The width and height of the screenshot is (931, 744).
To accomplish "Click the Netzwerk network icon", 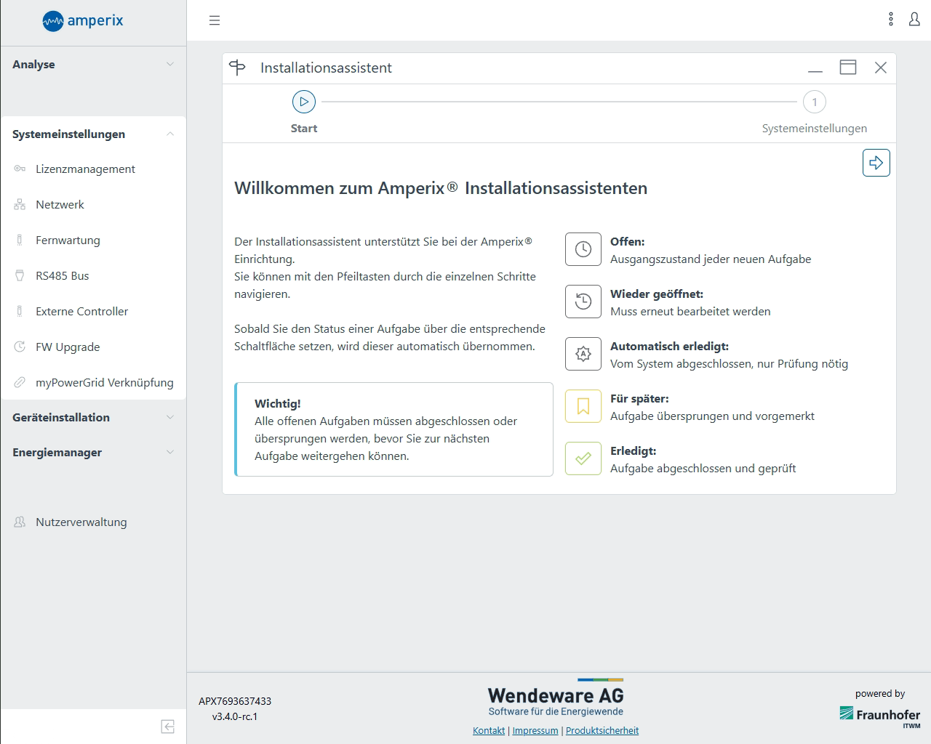I will (20, 204).
